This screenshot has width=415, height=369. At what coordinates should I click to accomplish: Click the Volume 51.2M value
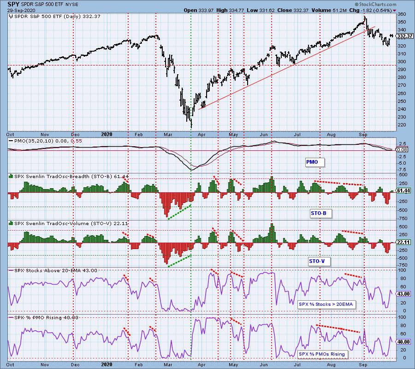(329, 10)
